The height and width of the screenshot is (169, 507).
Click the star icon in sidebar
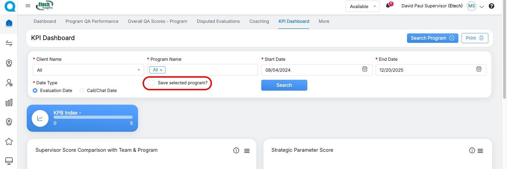(x=9, y=141)
